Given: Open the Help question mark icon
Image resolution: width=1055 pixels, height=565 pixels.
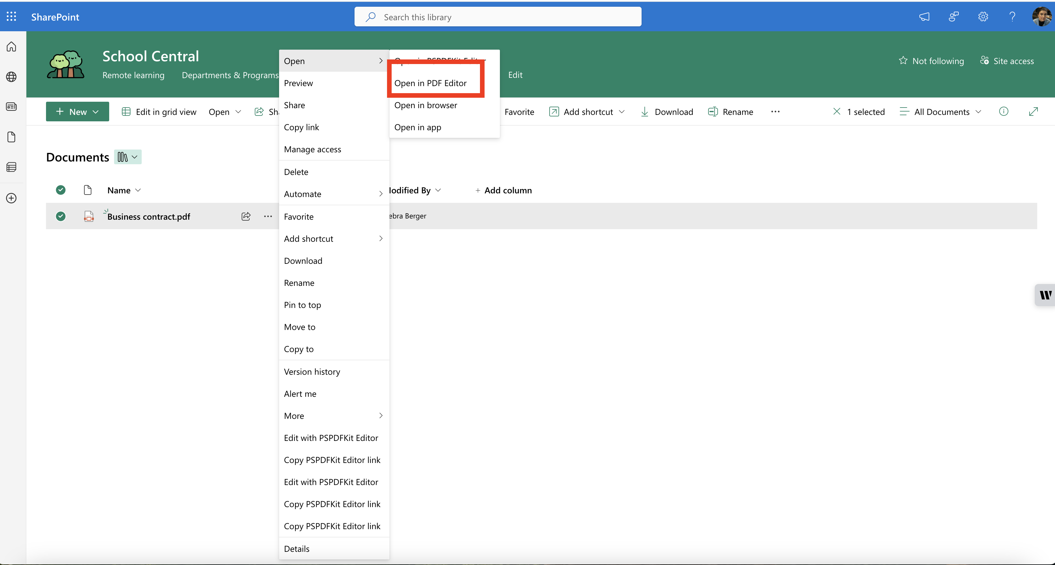Looking at the screenshot, I should pyautogui.click(x=1012, y=17).
